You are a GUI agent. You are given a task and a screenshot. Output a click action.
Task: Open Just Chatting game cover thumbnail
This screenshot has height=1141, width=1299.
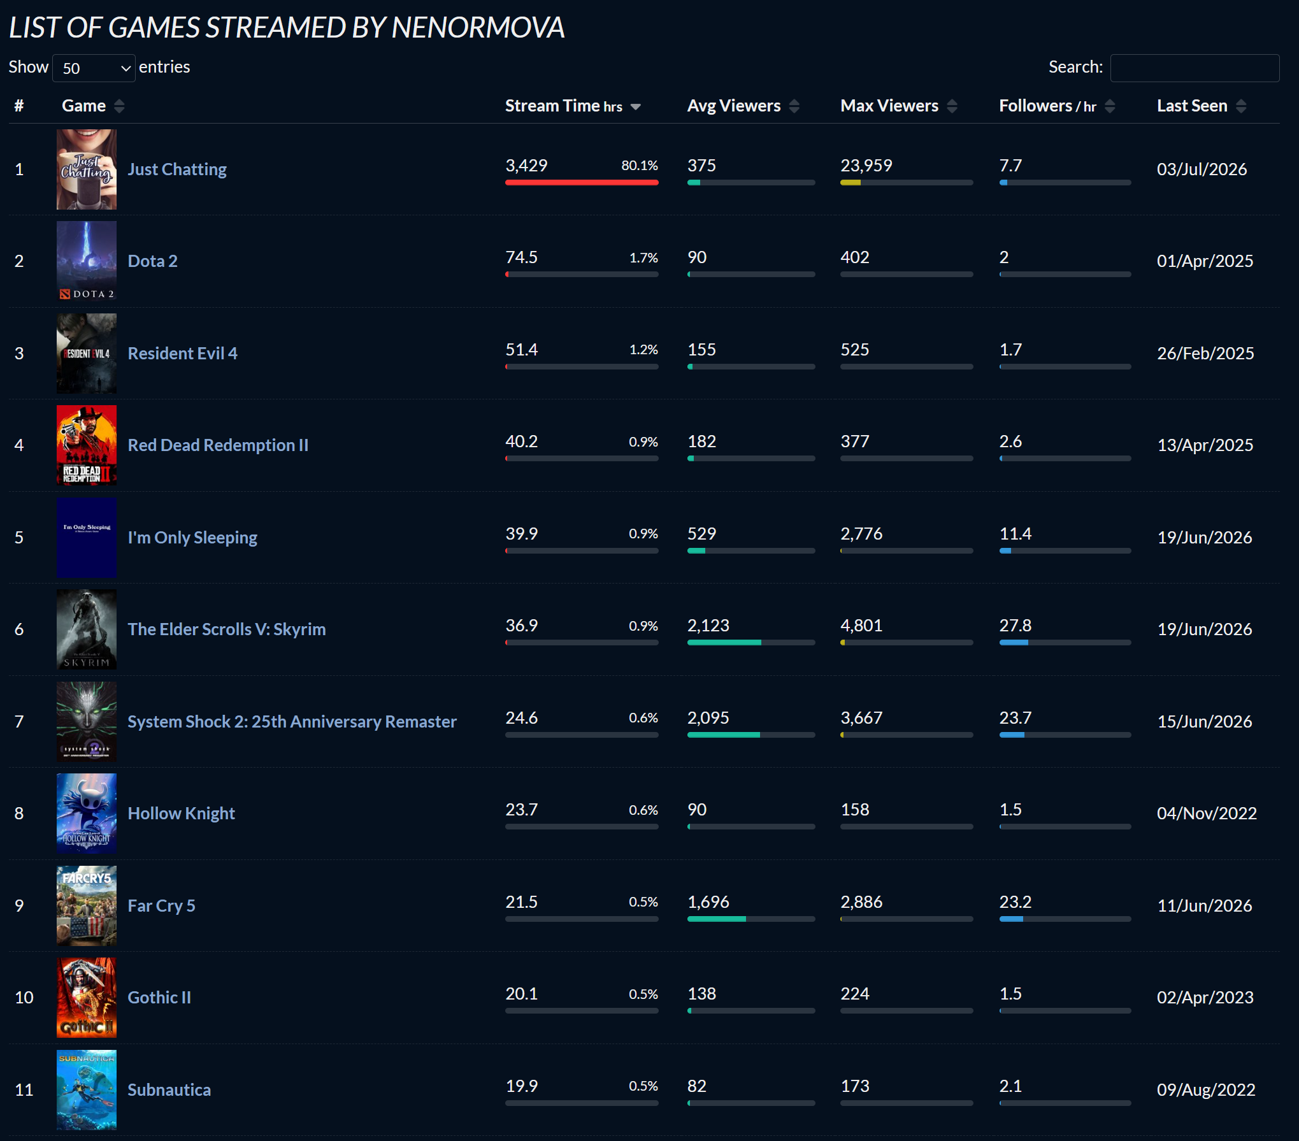87,169
